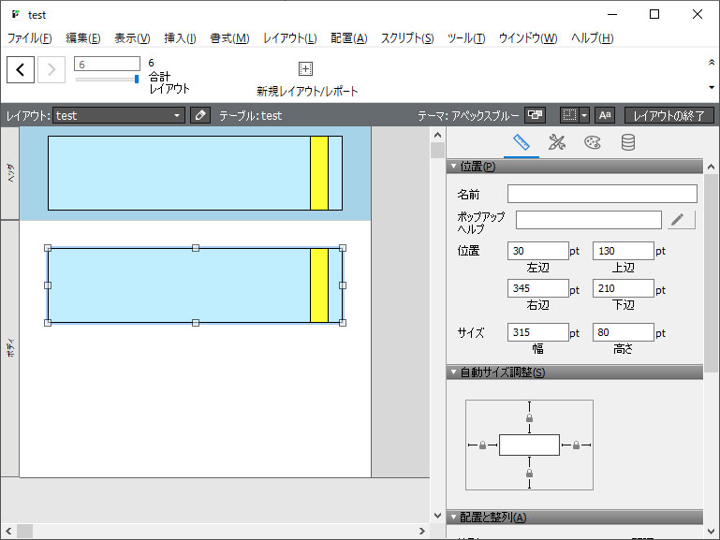Toggle the top anchor lock
Screen dimensions: 720x540
pyautogui.click(x=529, y=418)
